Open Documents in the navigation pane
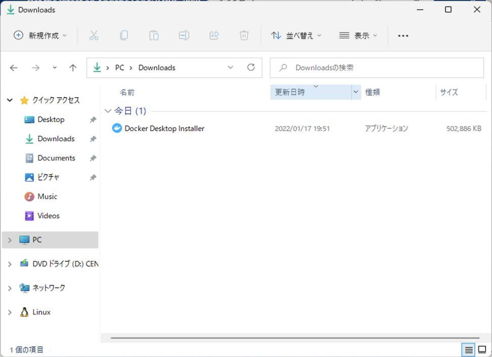Image resolution: width=492 pixels, height=357 pixels. 56,158
